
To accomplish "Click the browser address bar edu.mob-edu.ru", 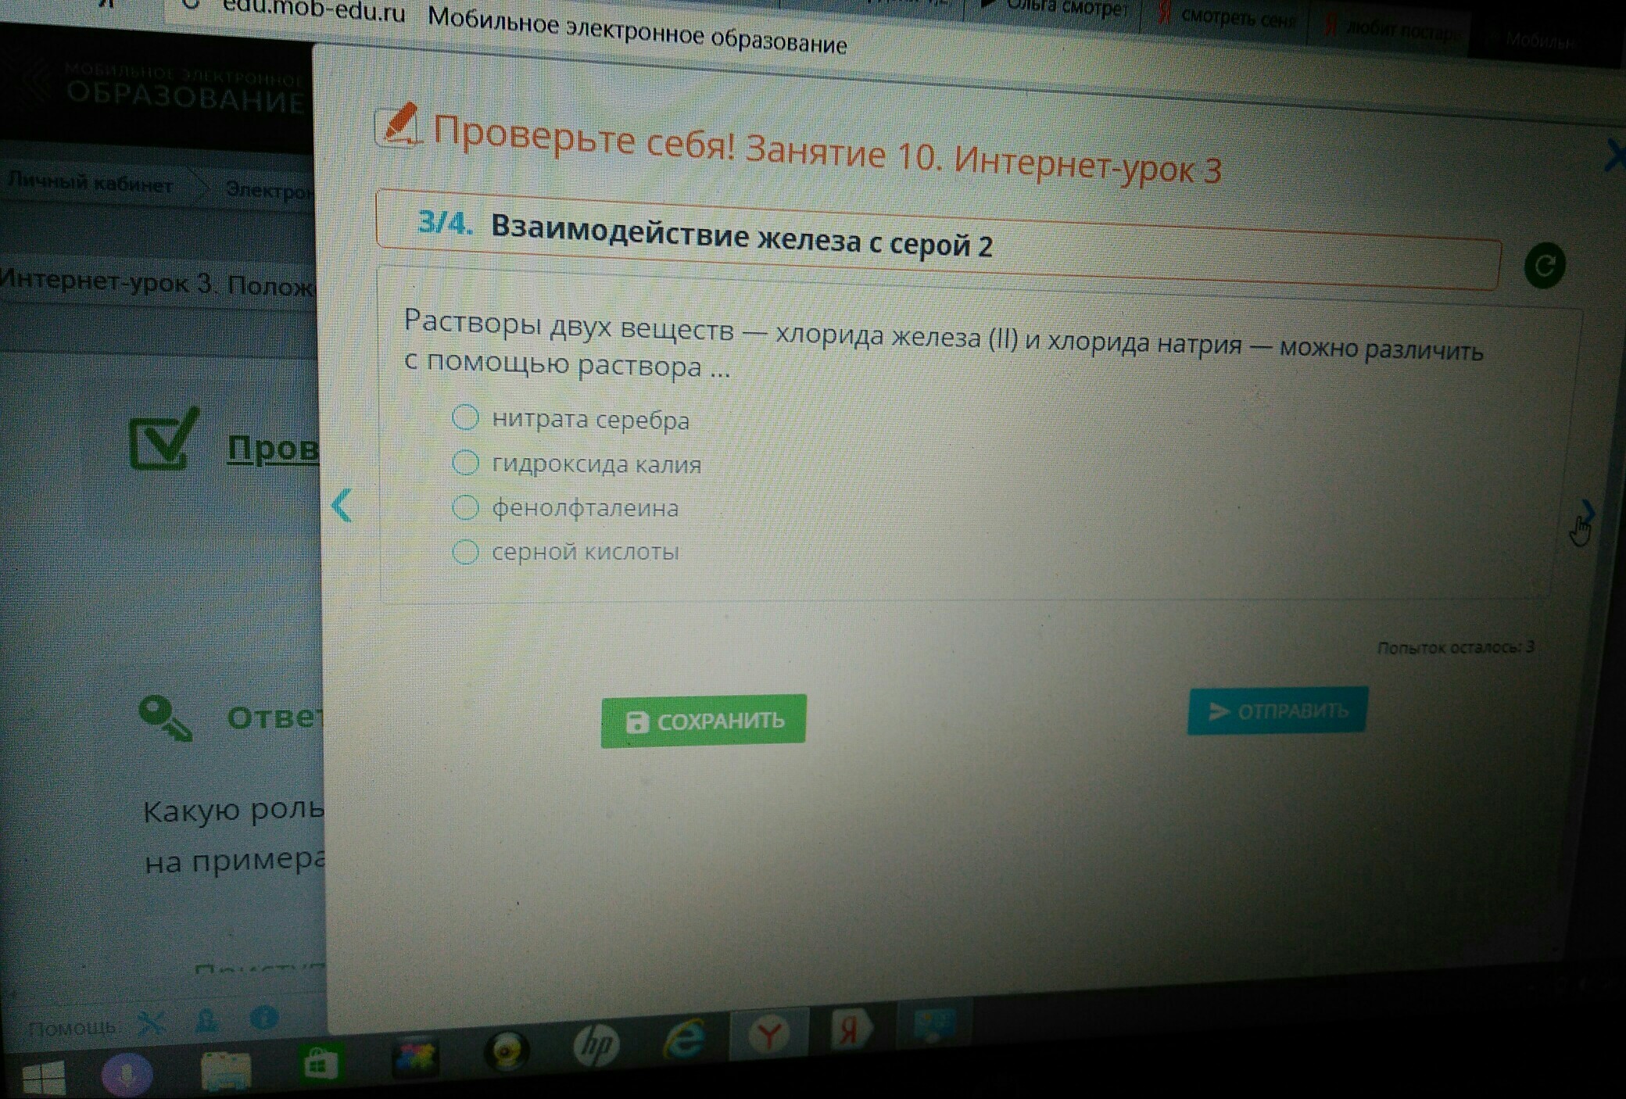I will pos(313,12).
